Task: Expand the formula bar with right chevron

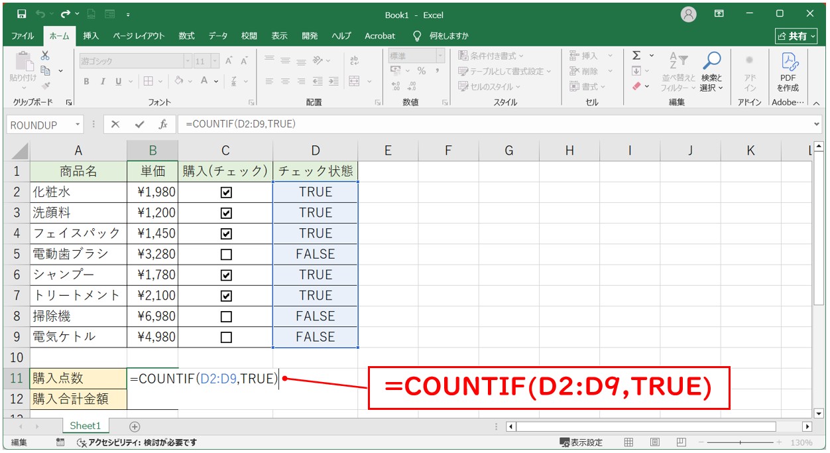Action: click(x=816, y=124)
